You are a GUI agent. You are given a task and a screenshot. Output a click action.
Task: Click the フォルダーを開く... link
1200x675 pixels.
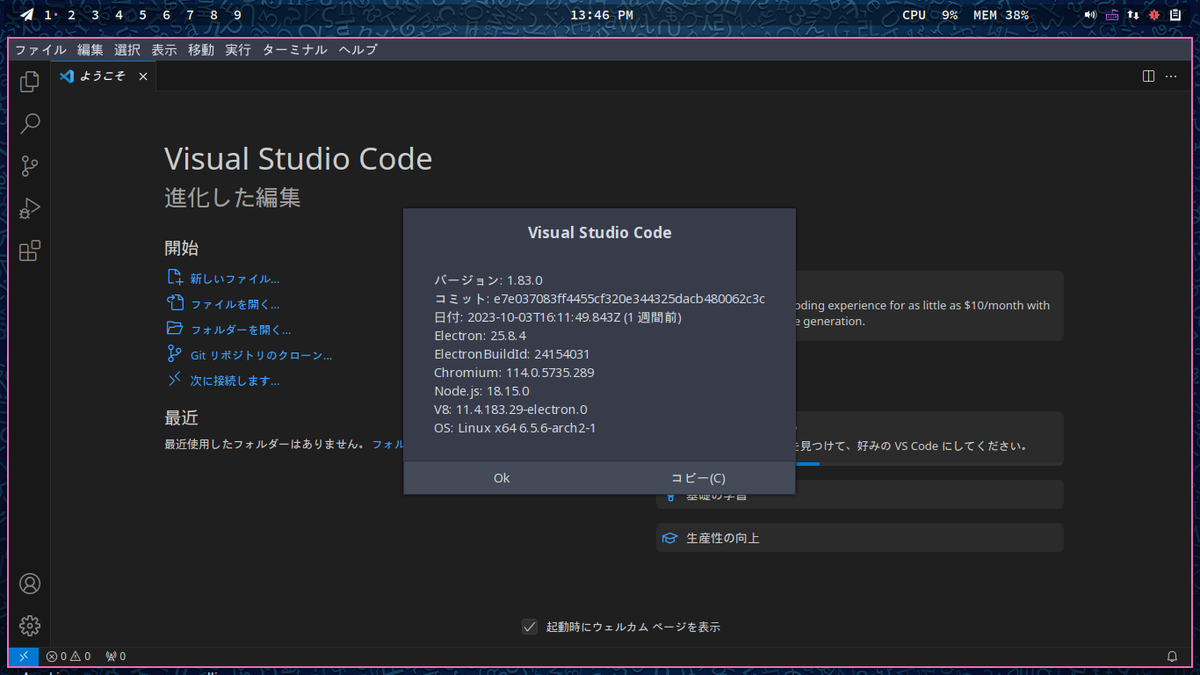241,330
